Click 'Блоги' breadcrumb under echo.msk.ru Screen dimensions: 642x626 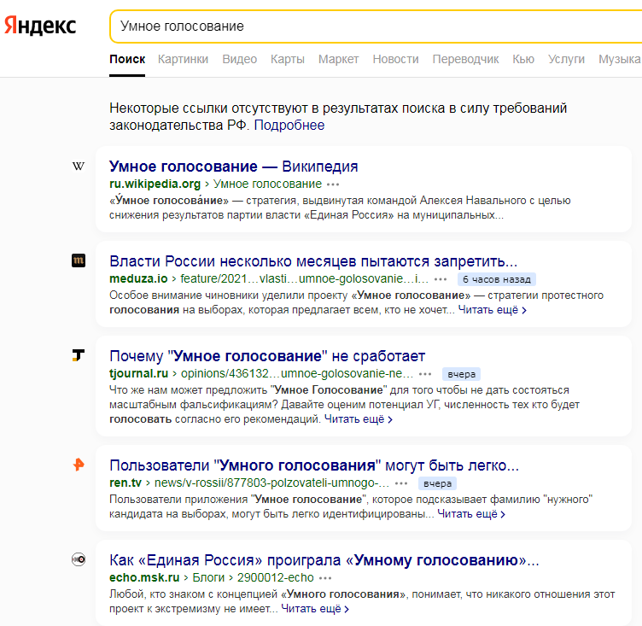[x=208, y=577]
